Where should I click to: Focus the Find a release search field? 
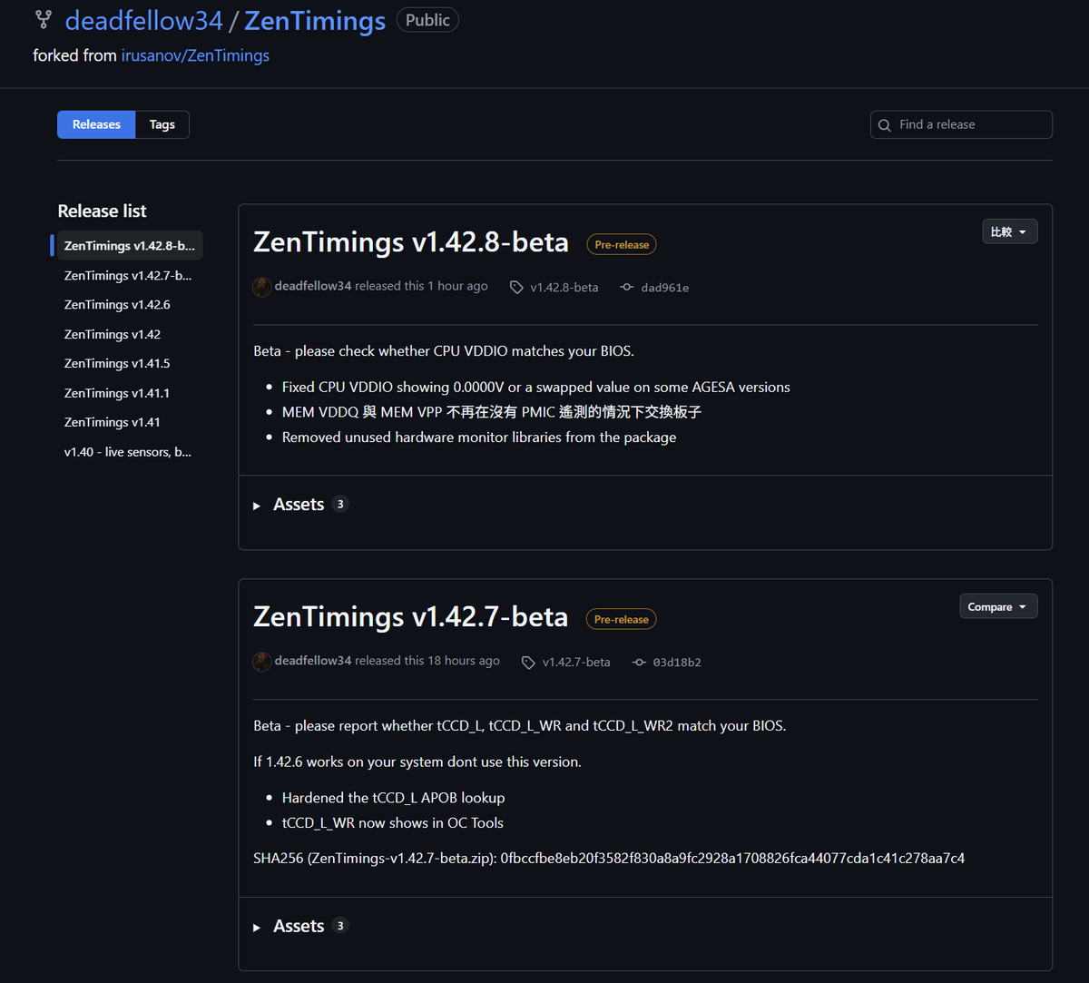coord(961,124)
